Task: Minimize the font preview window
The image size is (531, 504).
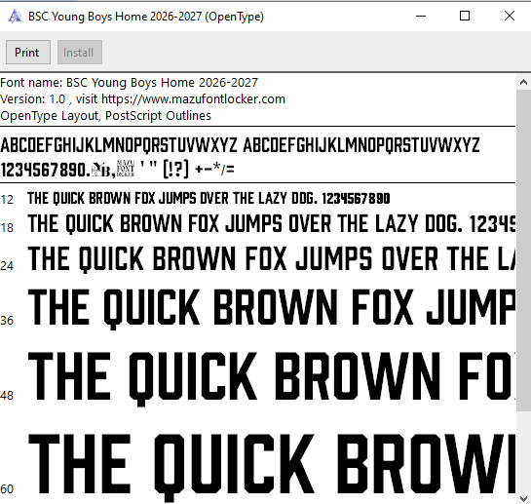Action: pos(421,16)
